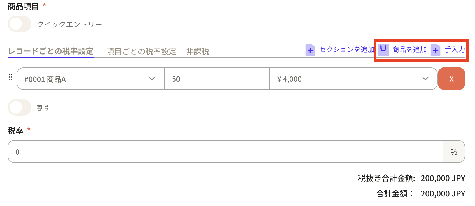
Task: Click the セクションを追加 link
Action: 347,50
